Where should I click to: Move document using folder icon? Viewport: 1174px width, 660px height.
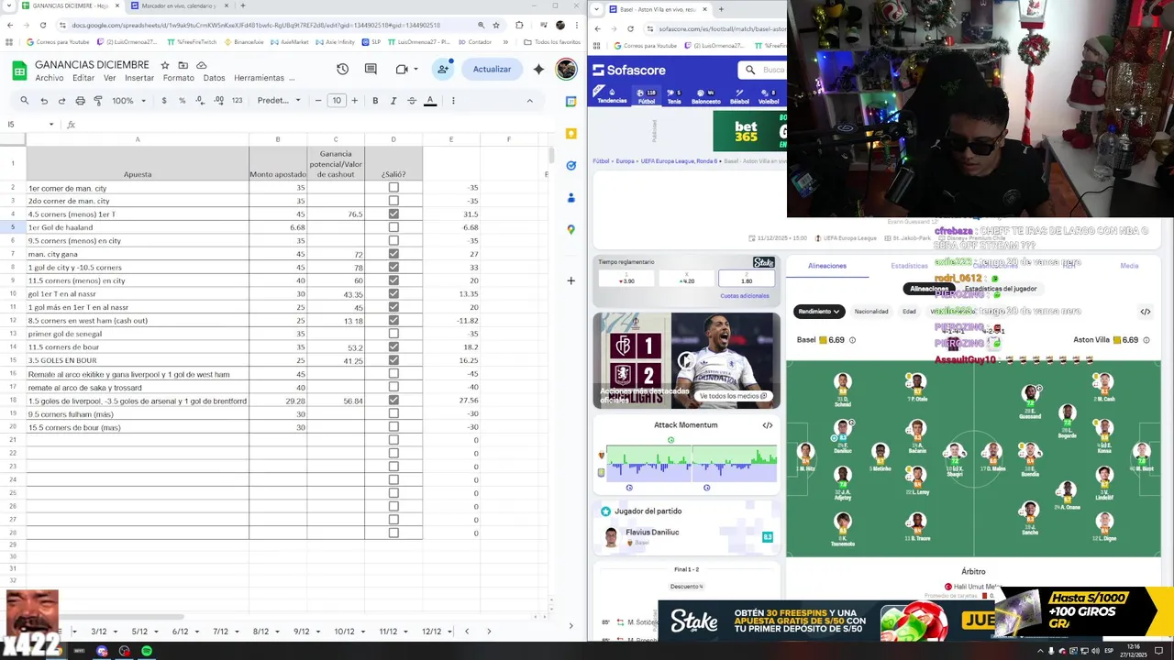click(183, 65)
